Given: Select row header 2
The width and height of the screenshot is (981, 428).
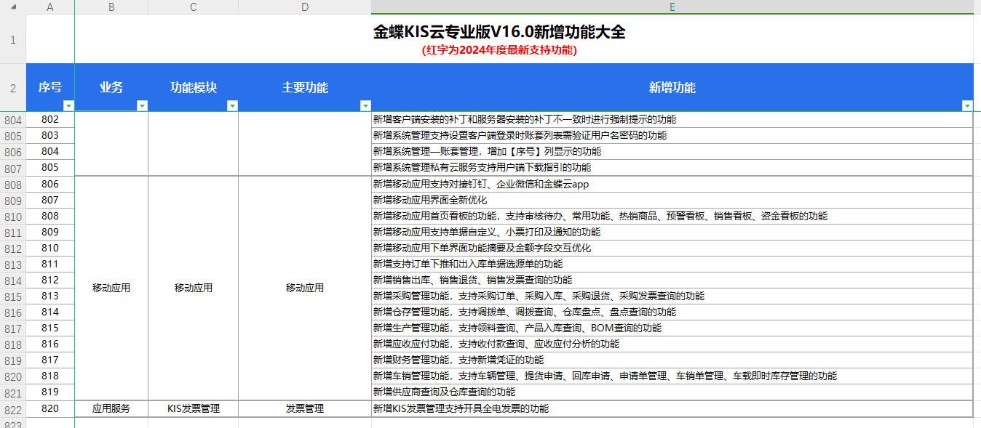Looking at the screenshot, I should pyautogui.click(x=12, y=88).
